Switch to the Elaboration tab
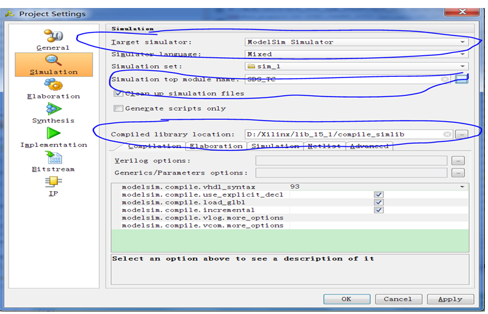The image size is (488, 314). [x=216, y=146]
